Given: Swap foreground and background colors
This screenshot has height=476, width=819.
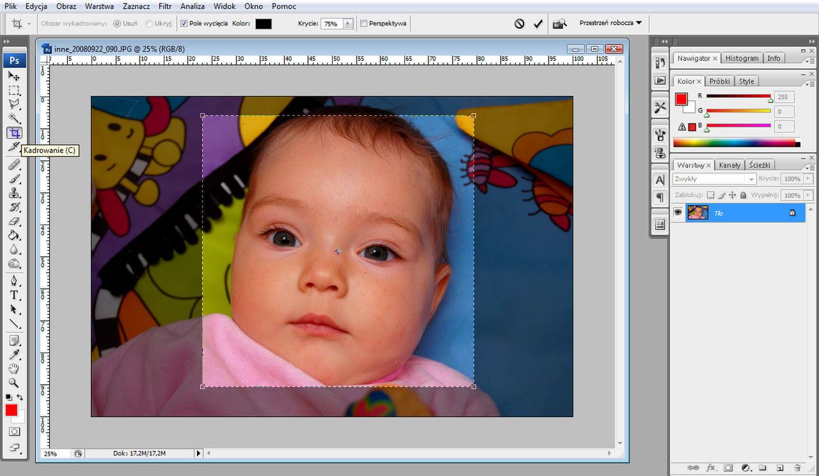Looking at the screenshot, I should [x=20, y=397].
